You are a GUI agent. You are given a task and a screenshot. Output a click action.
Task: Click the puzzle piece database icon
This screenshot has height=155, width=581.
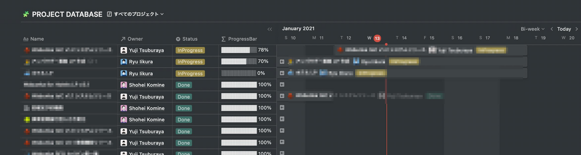click(26, 14)
